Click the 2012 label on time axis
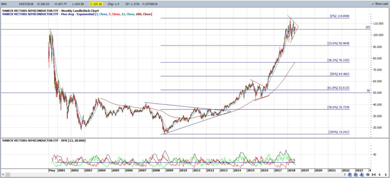Viewport: 390px width, 178px height. pyautogui.click(x=210, y=170)
